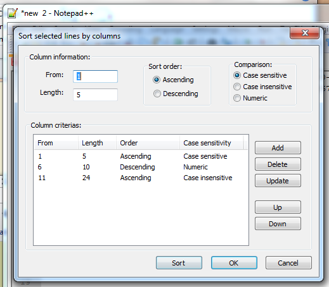The height and width of the screenshot is (287, 329).
Task: Update the selected criteria
Action: pos(278,181)
